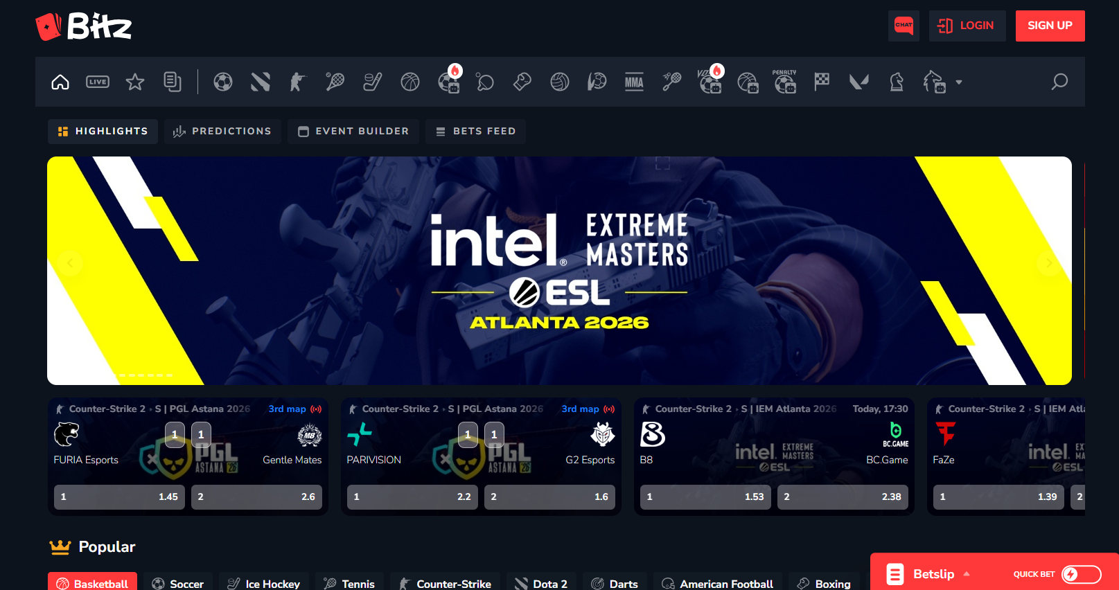Image resolution: width=1119 pixels, height=590 pixels.
Task: Select the basketball sport icon
Action: pyautogui.click(x=410, y=82)
